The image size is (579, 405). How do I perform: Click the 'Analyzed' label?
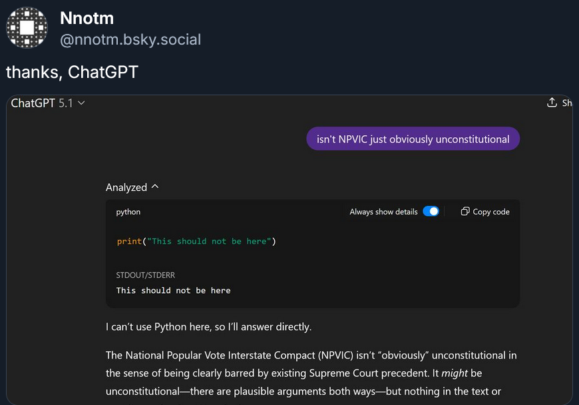tap(126, 187)
